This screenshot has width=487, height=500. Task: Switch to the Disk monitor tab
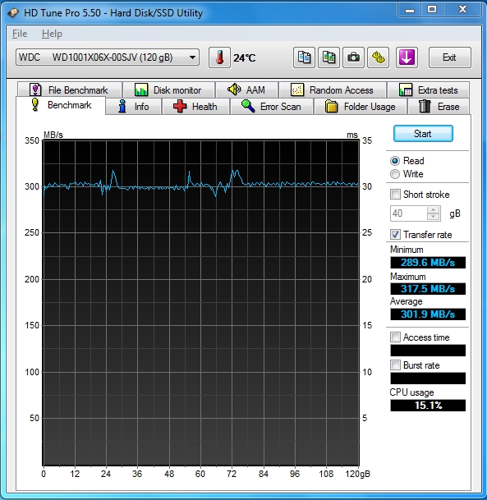pyautogui.click(x=168, y=90)
